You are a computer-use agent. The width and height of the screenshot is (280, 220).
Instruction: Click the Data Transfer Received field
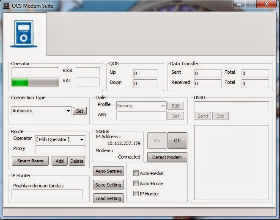click(208, 84)
